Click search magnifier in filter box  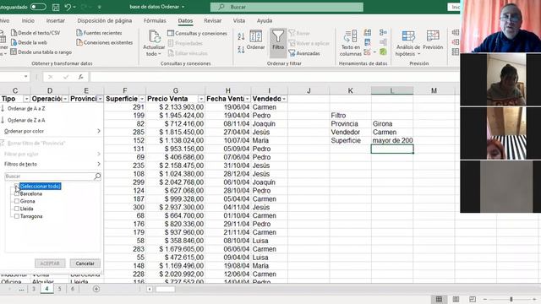[97, 176]
